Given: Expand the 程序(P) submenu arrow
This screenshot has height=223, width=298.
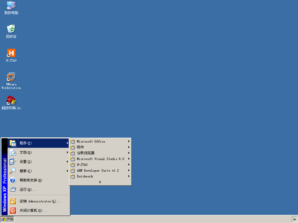Looking at the screenshot, I should click(67, 143).
